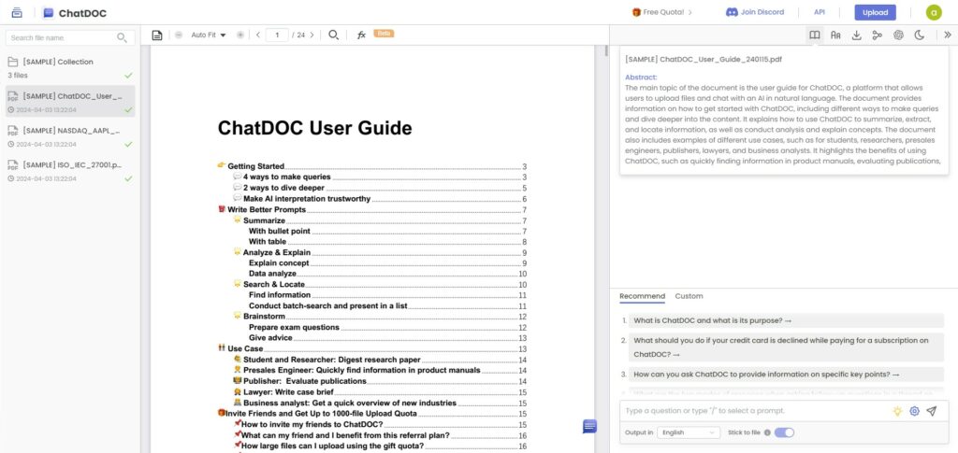
Task: Select the [SAMPLE] ChatDOC_User_ file
Action: 70,101
